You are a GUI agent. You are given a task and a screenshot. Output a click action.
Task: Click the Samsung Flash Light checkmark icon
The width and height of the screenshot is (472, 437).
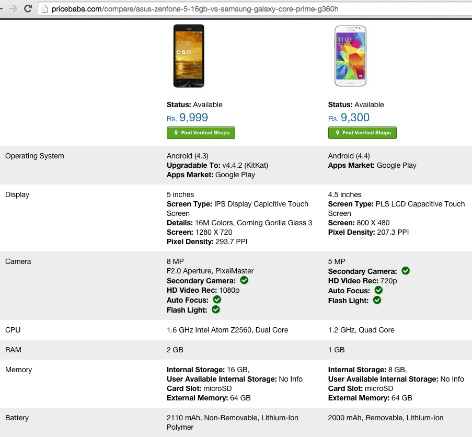pyautogui.click(x=377, y=300)
